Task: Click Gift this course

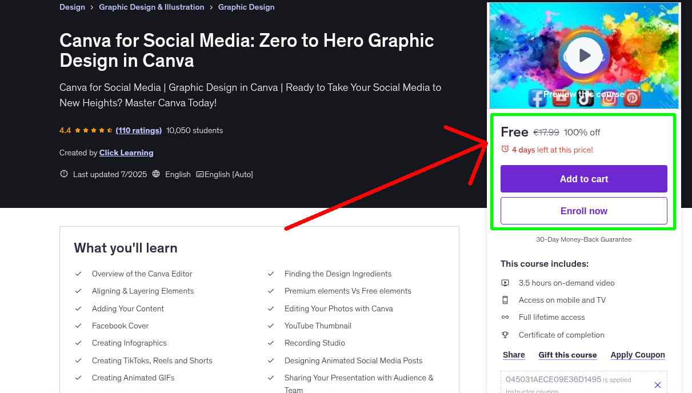Action: (x=567, y=354)
